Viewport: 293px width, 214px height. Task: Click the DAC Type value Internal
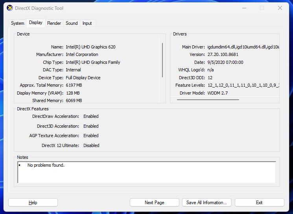(x=73, y=70)
